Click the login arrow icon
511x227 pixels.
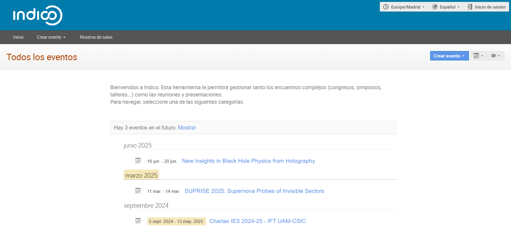(x=470, y=7)
